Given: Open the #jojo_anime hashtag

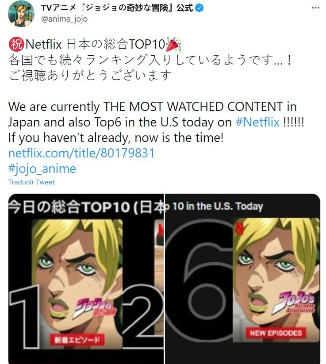Looking at the screenshot, I should 42,169.
